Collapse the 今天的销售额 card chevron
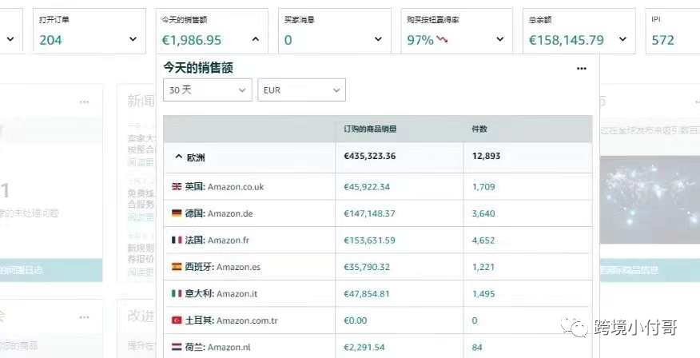The image size is (700, 358). pyautogui.click(x=256, y=39)
